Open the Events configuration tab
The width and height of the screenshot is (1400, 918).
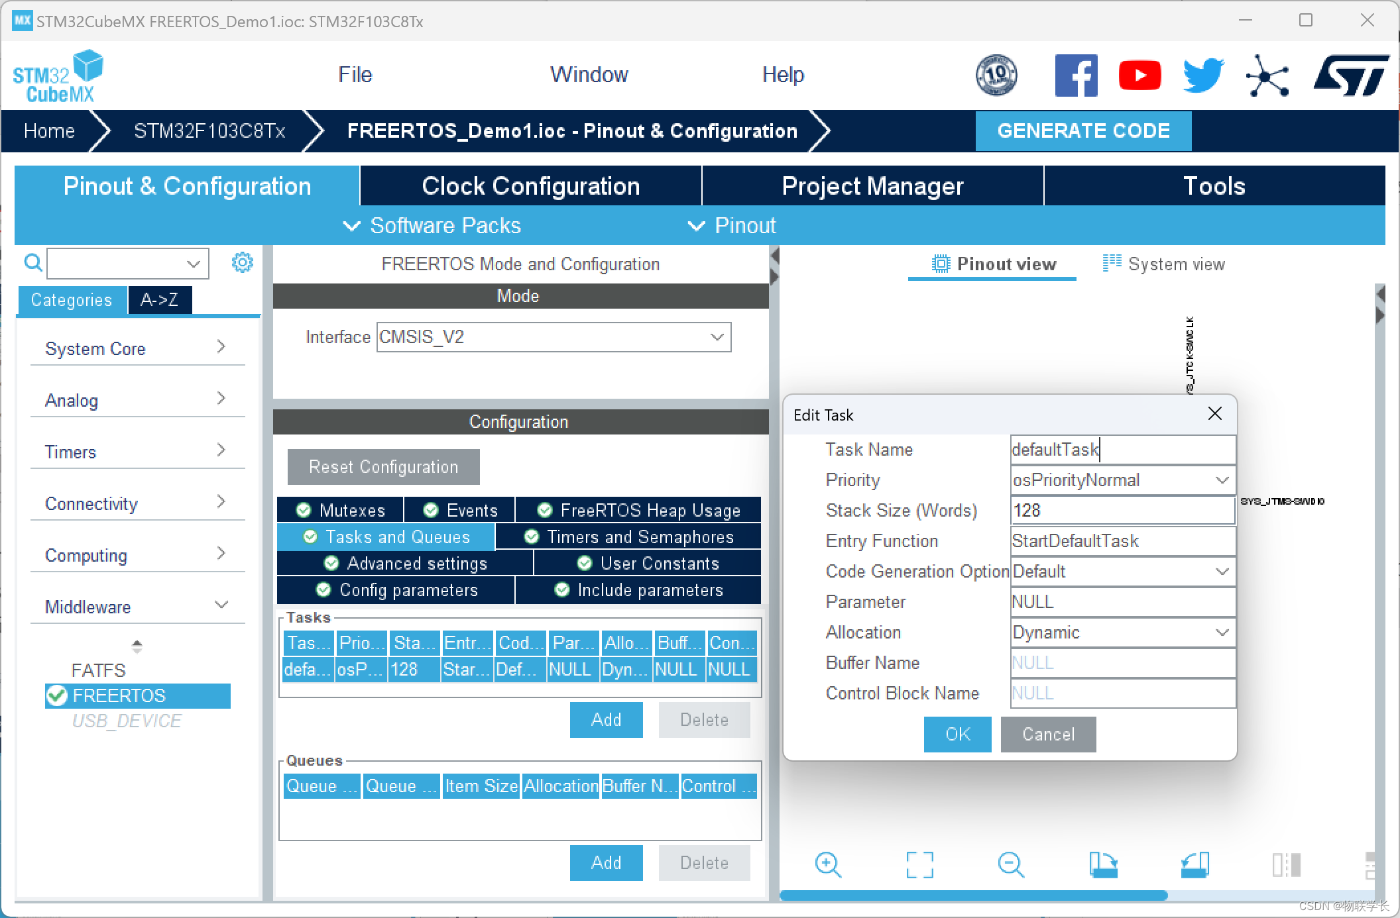tap(460, 510)
